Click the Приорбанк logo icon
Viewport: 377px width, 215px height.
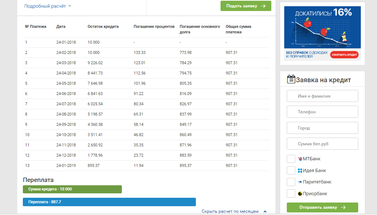pyautogui.click(x=300, y=193)
